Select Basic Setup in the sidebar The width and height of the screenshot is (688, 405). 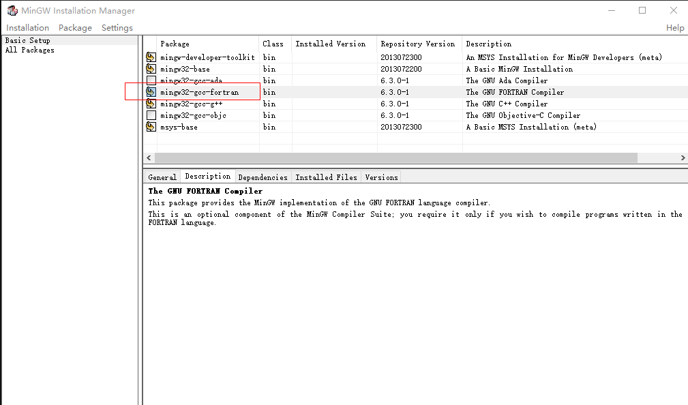[x=25, y=40]
